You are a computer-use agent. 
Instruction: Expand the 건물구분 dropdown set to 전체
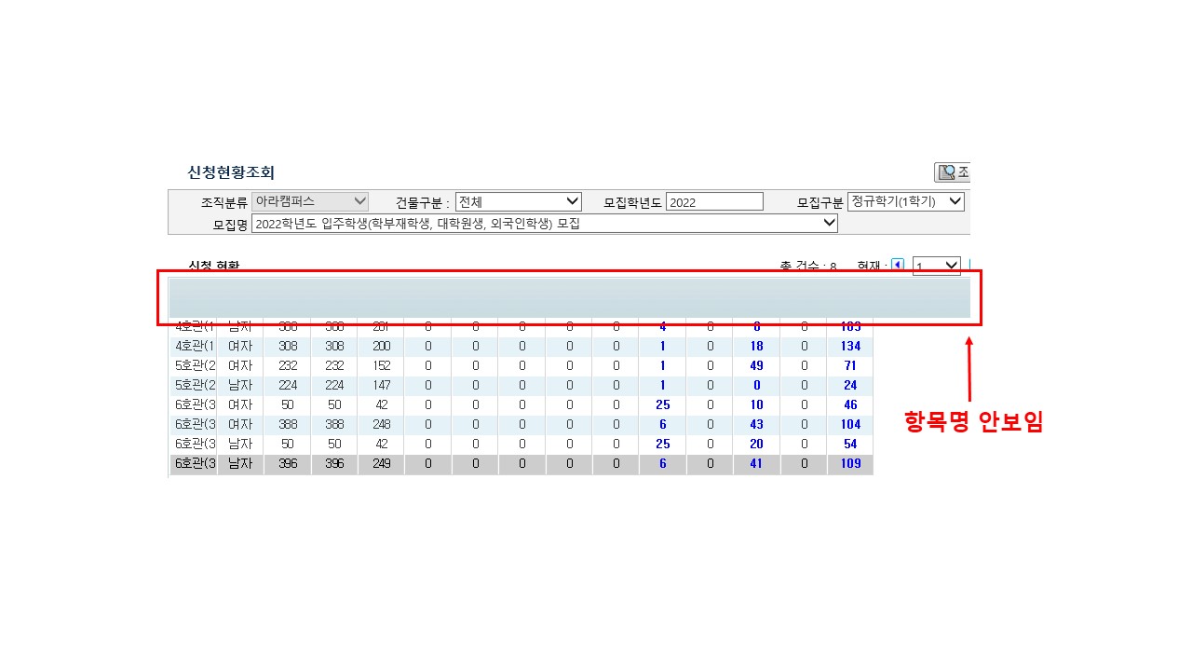pyautogui.click(x=518, y=201)
